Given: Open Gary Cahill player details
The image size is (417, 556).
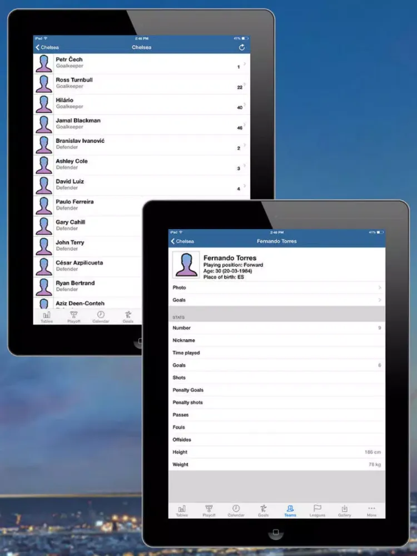Looking at the screenshot, I should (x=88, y=226).
